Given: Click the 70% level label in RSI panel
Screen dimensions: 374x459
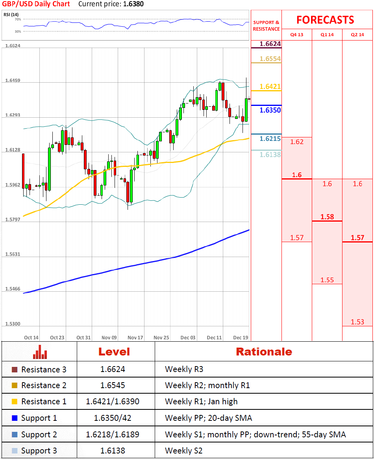Looking at the screenshot, I should [18, 20].
